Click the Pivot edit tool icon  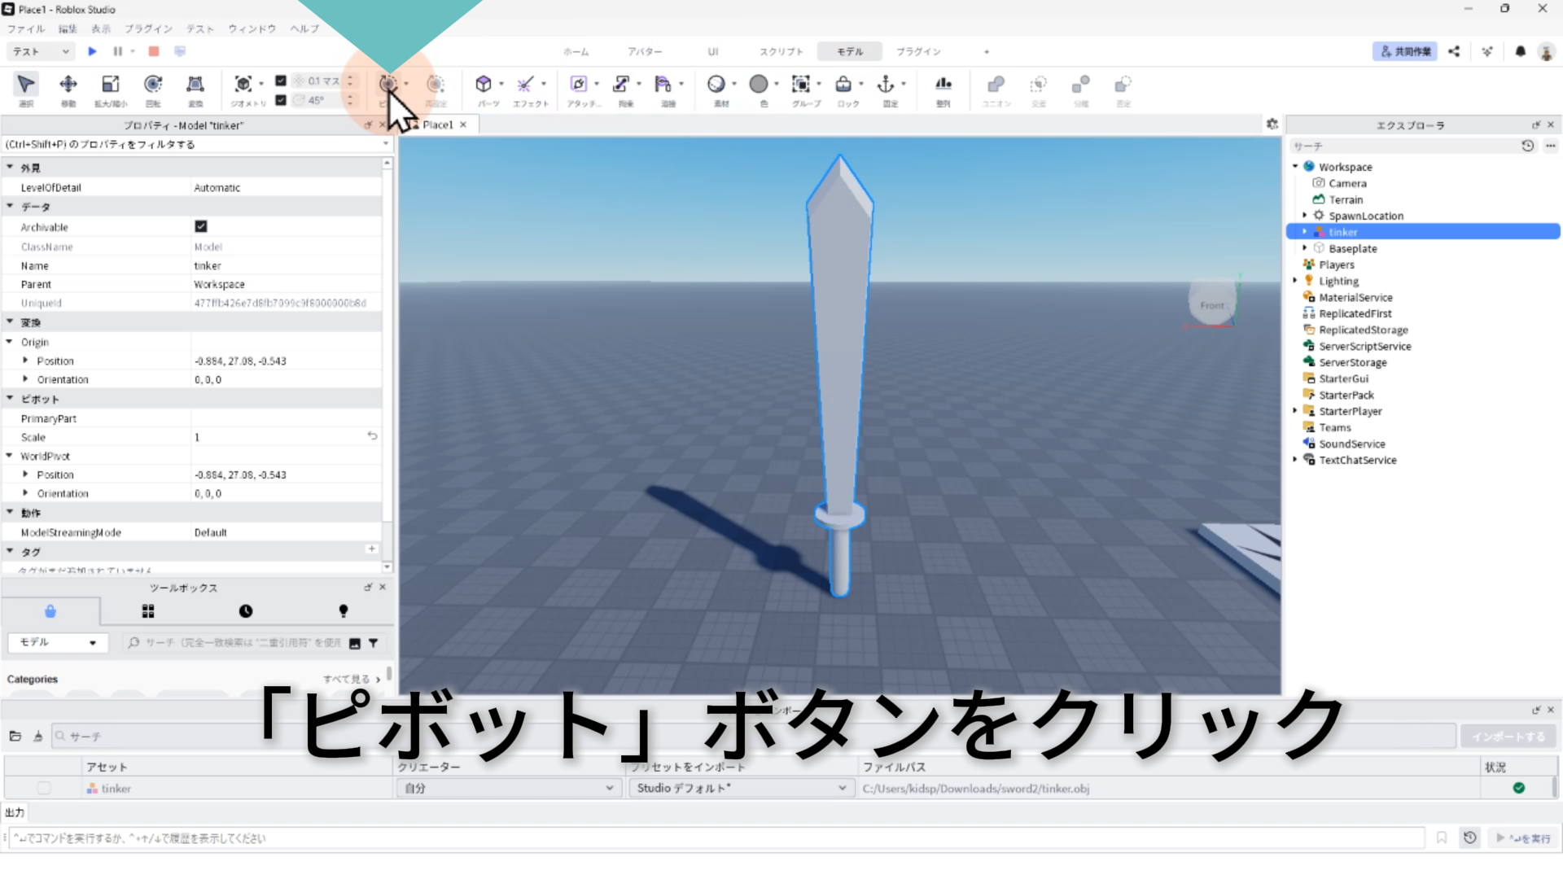(388, 84)
